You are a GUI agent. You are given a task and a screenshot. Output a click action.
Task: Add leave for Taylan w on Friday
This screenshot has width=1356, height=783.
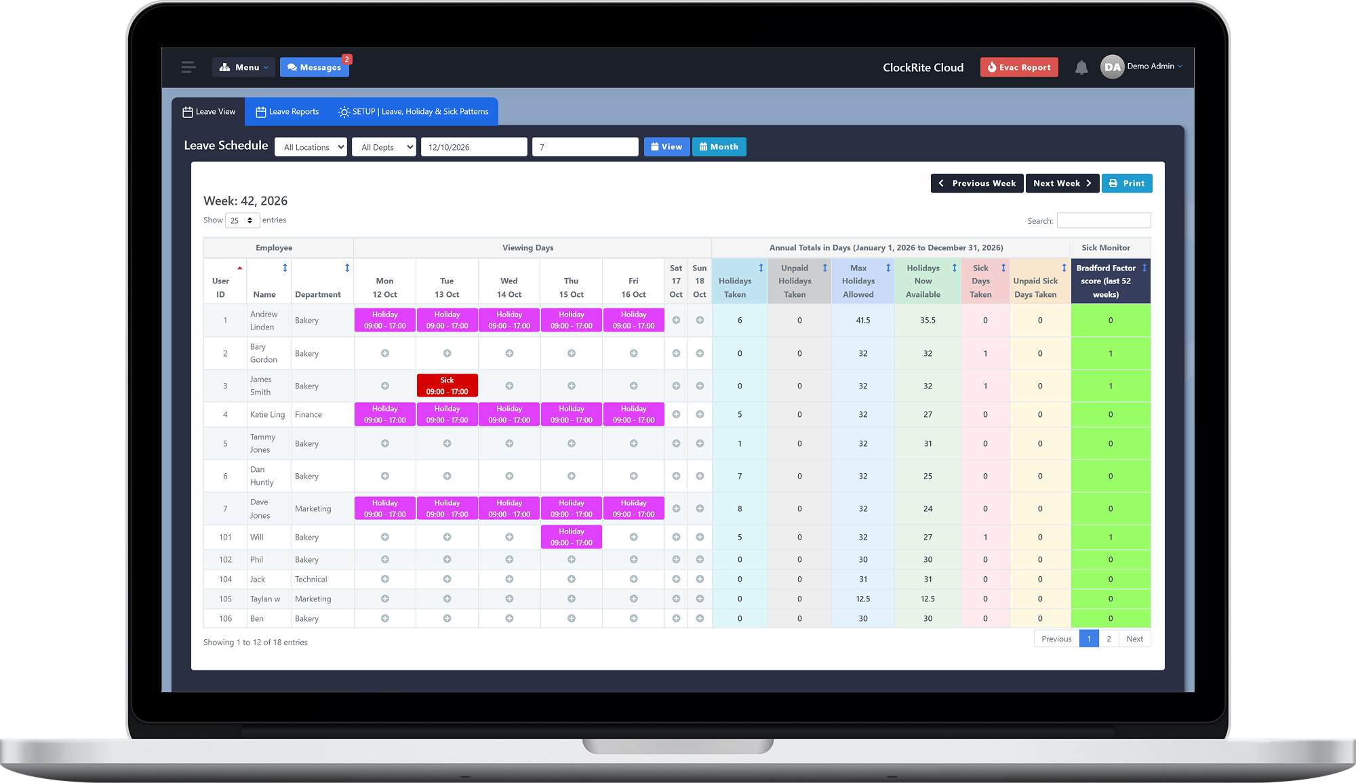click(633, 599)
